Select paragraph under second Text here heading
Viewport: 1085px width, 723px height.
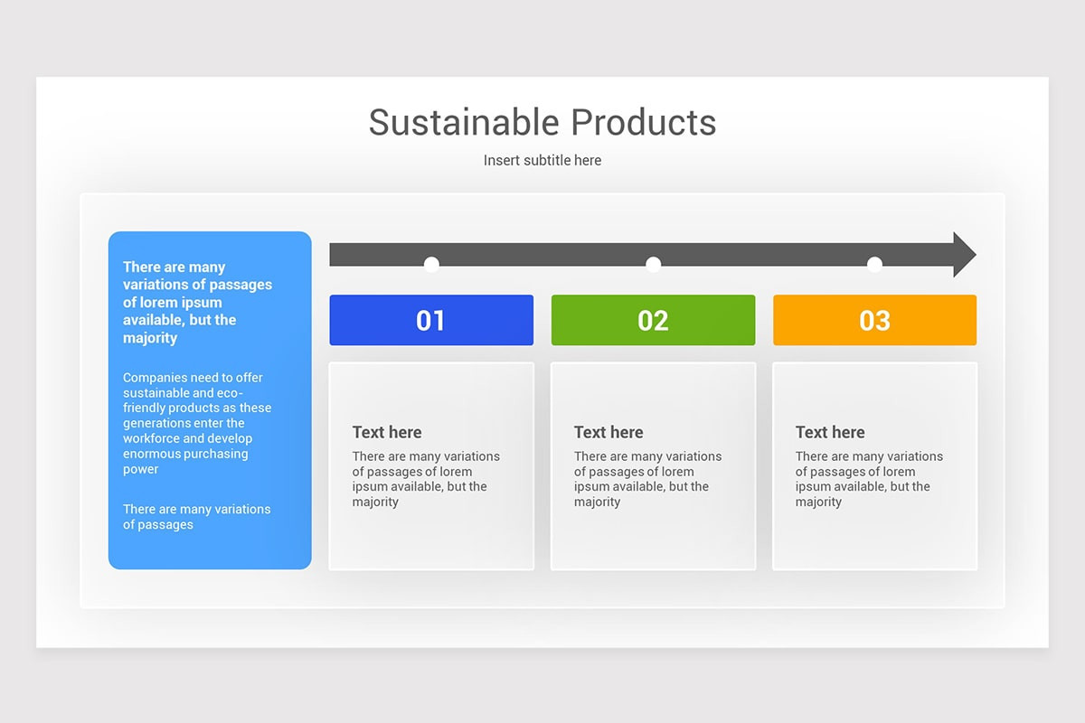[x=648, y=479]
